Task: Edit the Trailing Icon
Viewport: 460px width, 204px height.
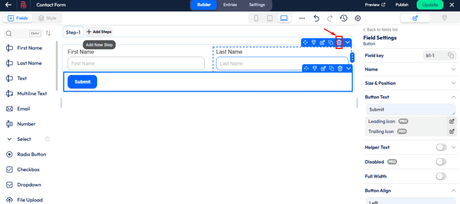Action: pos(452,131)
